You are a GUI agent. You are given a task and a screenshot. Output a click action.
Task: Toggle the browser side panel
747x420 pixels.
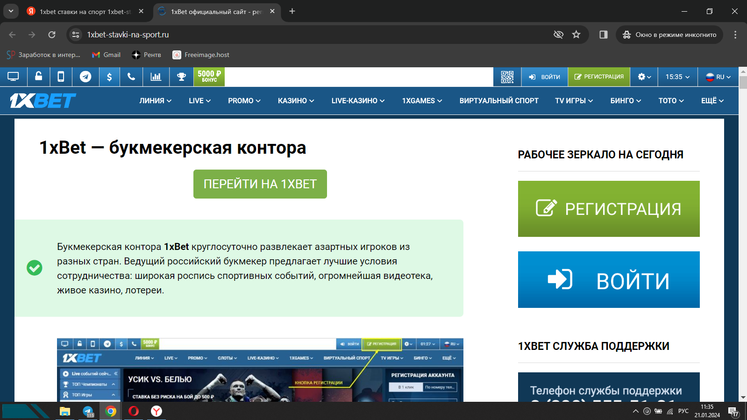(604, 35)
